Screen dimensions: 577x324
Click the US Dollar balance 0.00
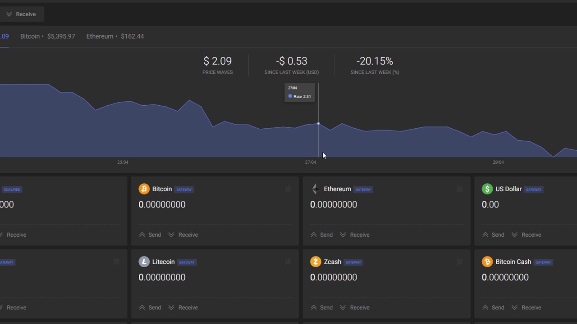(490, 205)
